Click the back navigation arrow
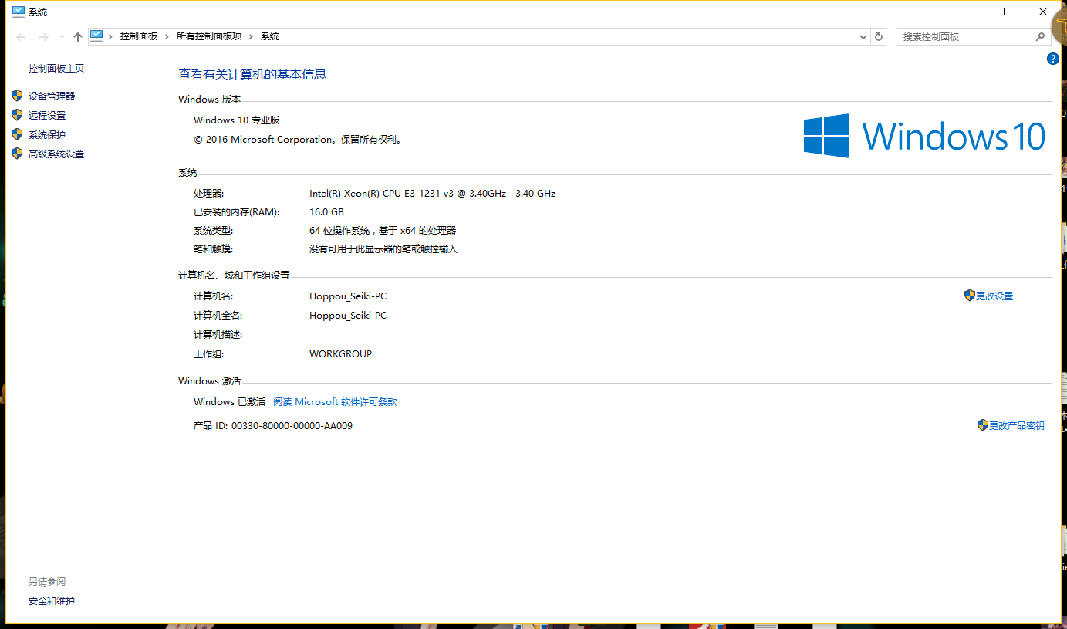 21,36
